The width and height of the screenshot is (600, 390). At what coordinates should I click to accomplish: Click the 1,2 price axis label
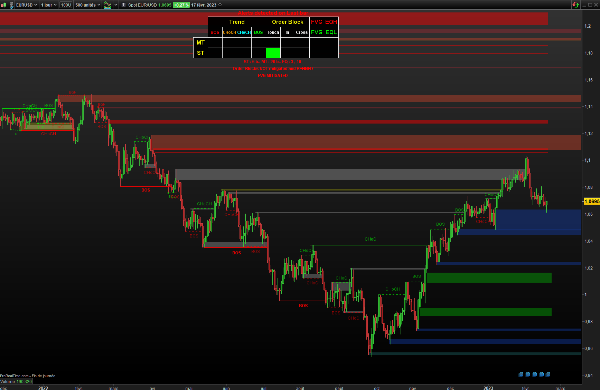pyautogui.click(x=588, y=26)
